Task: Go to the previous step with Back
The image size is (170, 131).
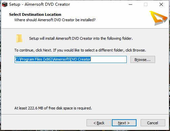Action: (99, 123)
